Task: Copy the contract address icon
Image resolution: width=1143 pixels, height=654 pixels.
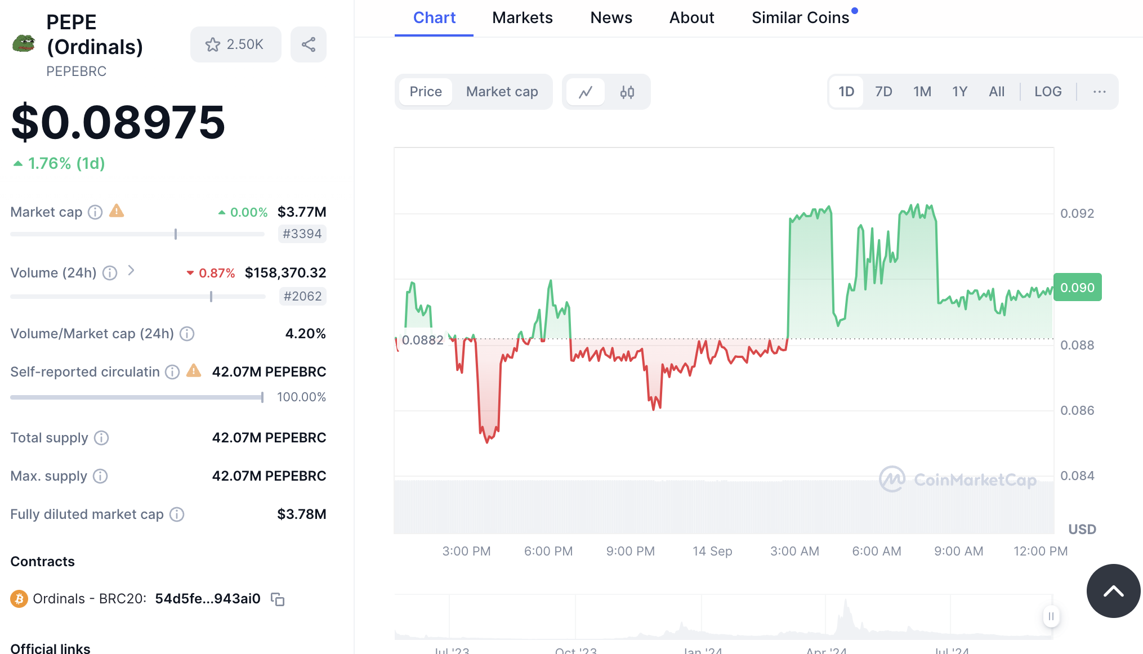Action: (278, 599)
